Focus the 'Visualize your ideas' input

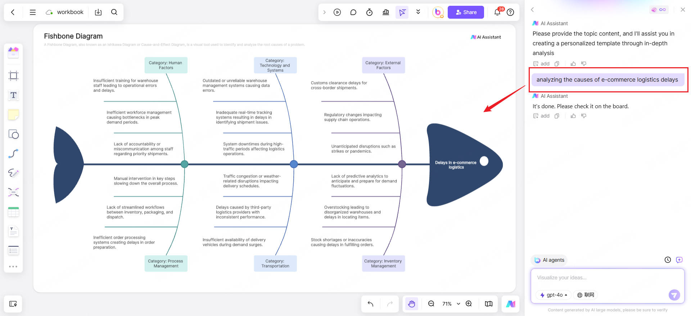pos(607,278)
